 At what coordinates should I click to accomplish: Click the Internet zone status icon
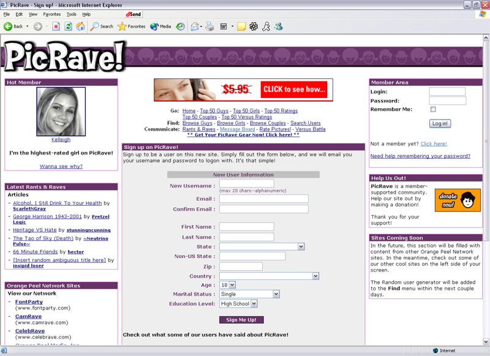(x=435, y=350)
